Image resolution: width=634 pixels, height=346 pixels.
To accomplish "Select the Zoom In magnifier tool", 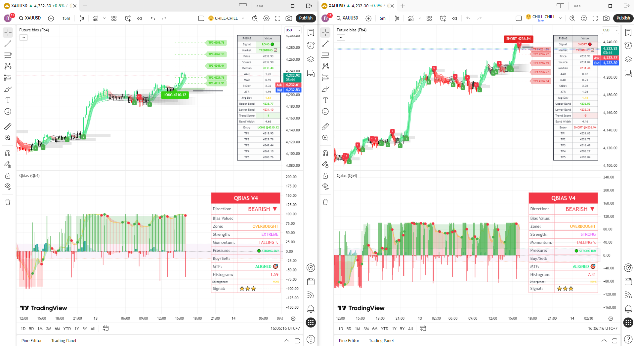I will click(7, 138).
